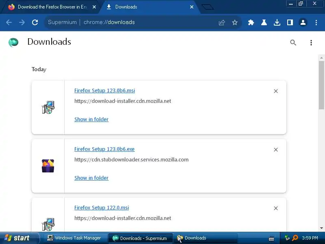Remove Firefox Setup 122.0.msi from list
The height and width of the screenshot is (244, 325).
tap(276, 208)
